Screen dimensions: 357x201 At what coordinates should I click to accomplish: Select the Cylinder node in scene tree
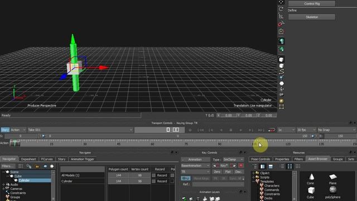pos(25,180)
